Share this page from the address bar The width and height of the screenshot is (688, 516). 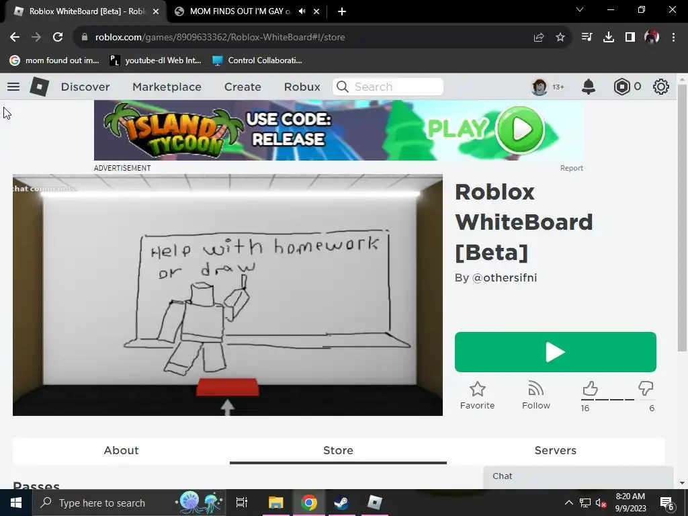point(539,38)
